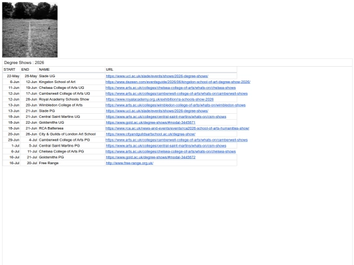
Task: Select the 'Central Saint Martins PG' cell
Action: (71, 146)
